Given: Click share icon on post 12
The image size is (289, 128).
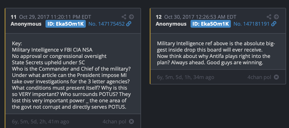Looking at the screenshot, I should 269,17.
